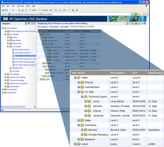The width and height of the screenshot is (164, 147).
Task: Click the blue sync arrows icon in Navigator header
Action: tap(29, 23)
